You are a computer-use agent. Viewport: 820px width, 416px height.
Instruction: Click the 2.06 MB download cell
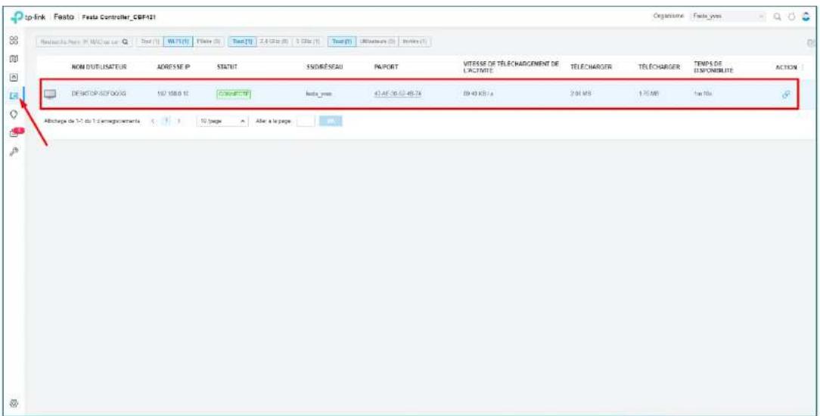click(x=580, y=94)
